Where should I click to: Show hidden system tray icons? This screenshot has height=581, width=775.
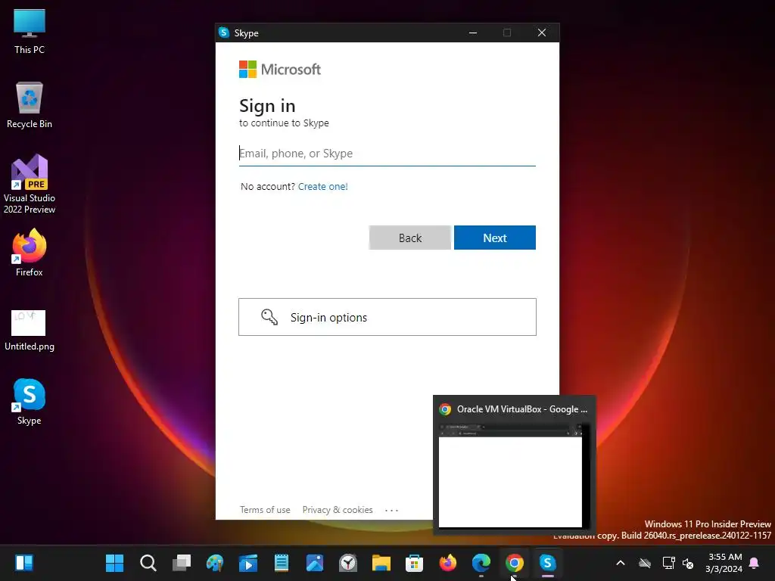621,563
